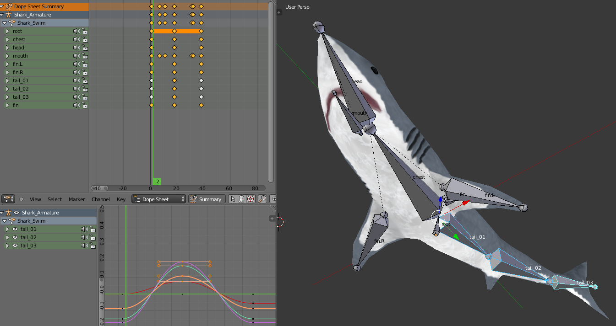Screen dimensions: 616x326
Task: Toggle Shark_Armature eye in graph editor
Action: (16, 213)
